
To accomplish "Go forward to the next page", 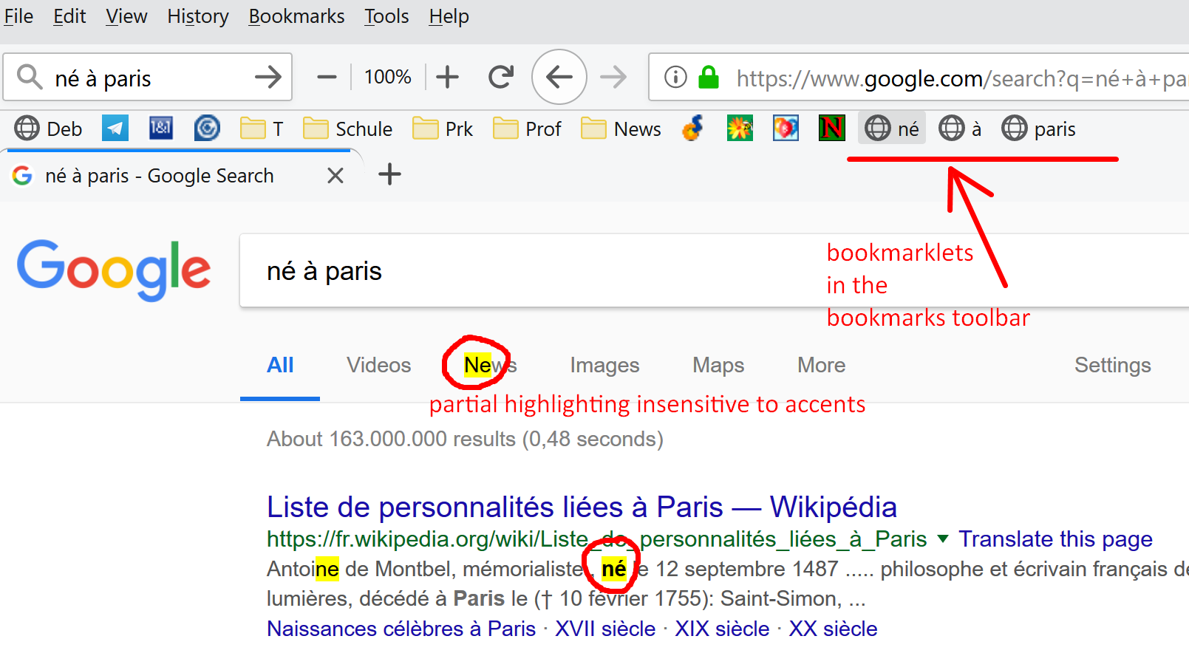I will pyautogui.click(x=613, y=77).
